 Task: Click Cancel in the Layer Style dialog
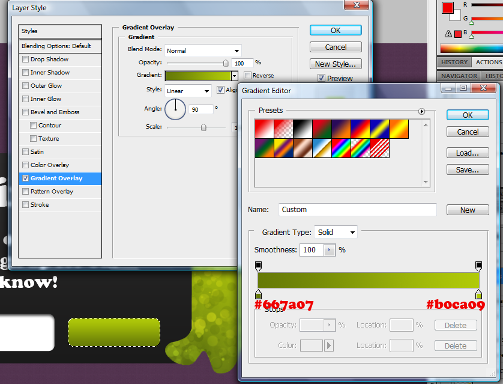tap(336, 47)
